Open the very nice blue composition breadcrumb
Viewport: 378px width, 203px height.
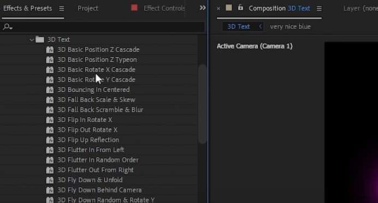point(290,27)
